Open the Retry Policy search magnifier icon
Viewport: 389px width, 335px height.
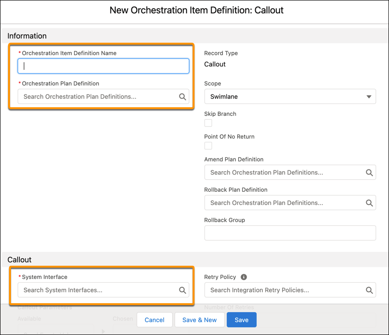coord(369,290)
